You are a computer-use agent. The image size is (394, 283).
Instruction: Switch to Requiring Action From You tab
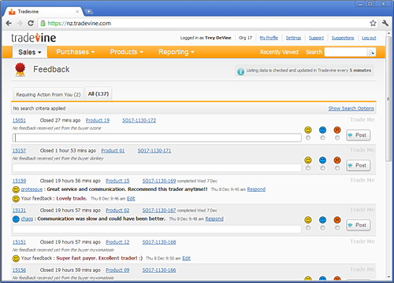point(48,94)
